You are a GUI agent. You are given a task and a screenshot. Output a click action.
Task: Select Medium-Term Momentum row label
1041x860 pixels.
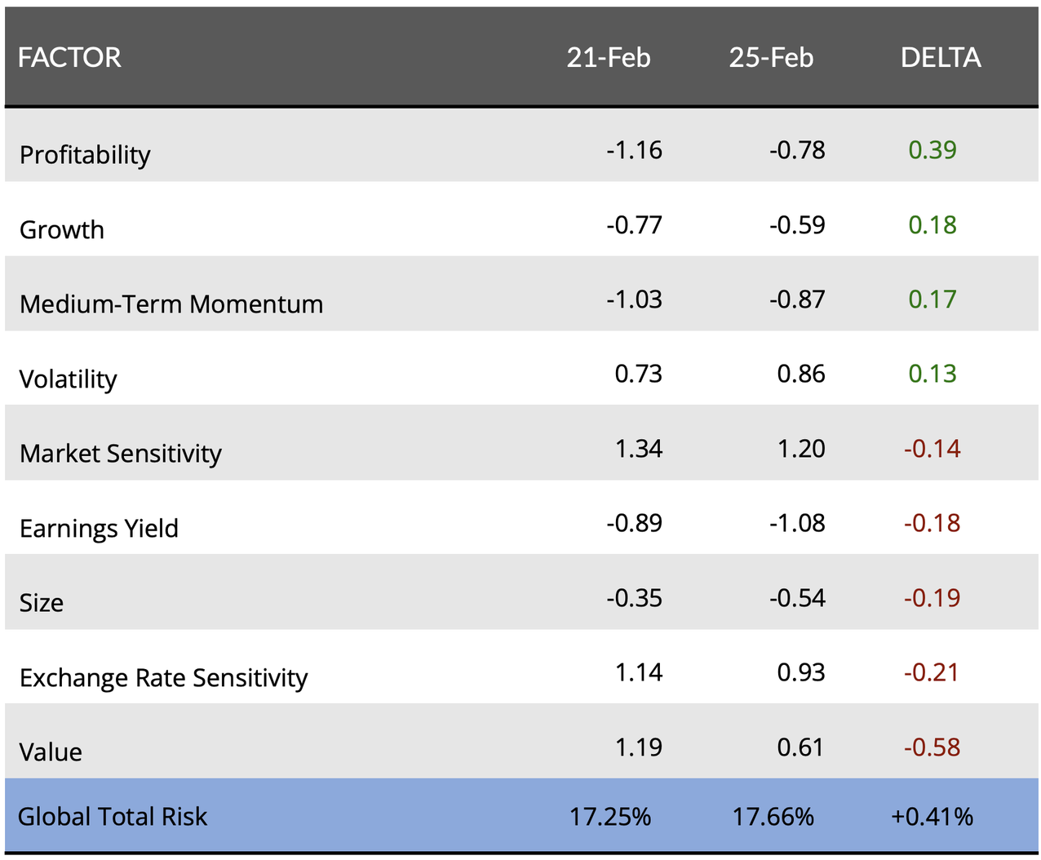171,304
